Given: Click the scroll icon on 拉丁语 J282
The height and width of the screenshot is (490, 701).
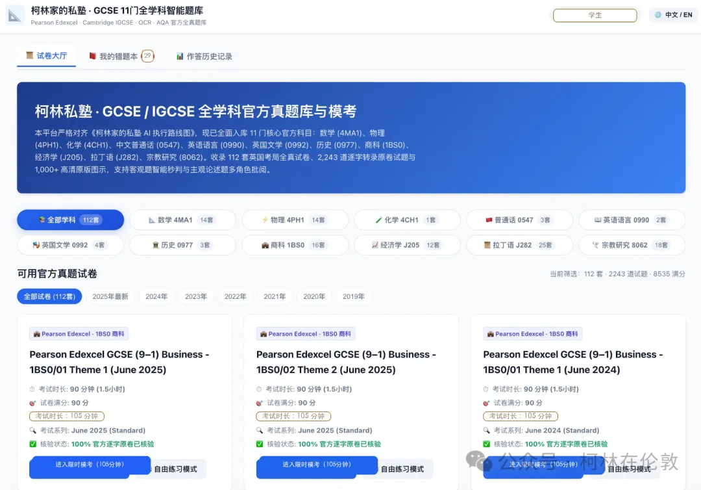Looking at the screenshot, I should [487, 245].
